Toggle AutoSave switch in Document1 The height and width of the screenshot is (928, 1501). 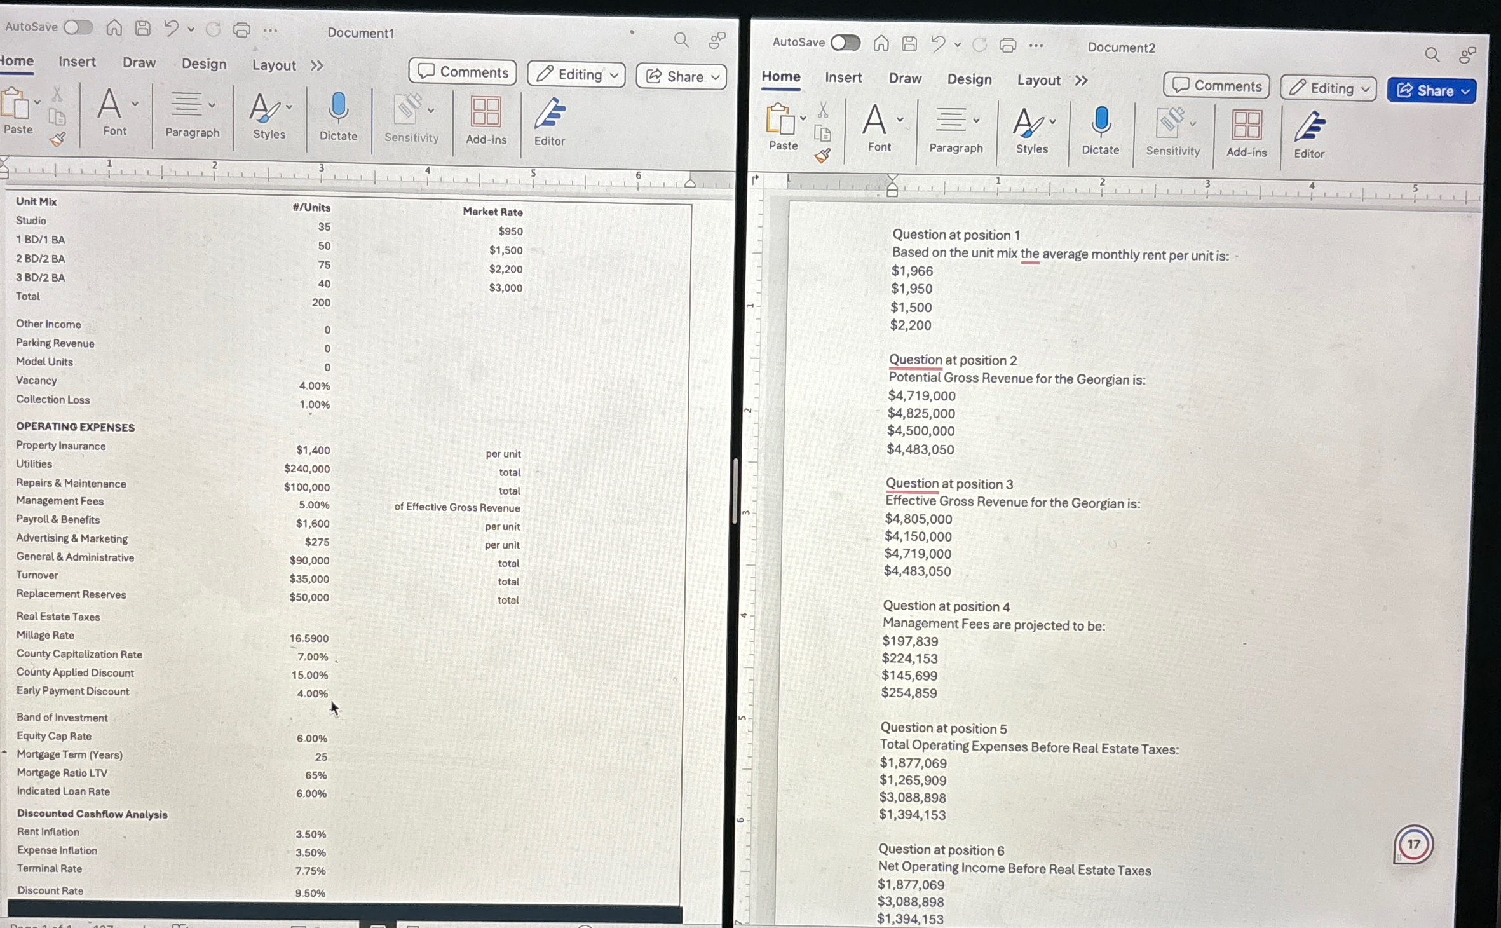coord(78,27)
